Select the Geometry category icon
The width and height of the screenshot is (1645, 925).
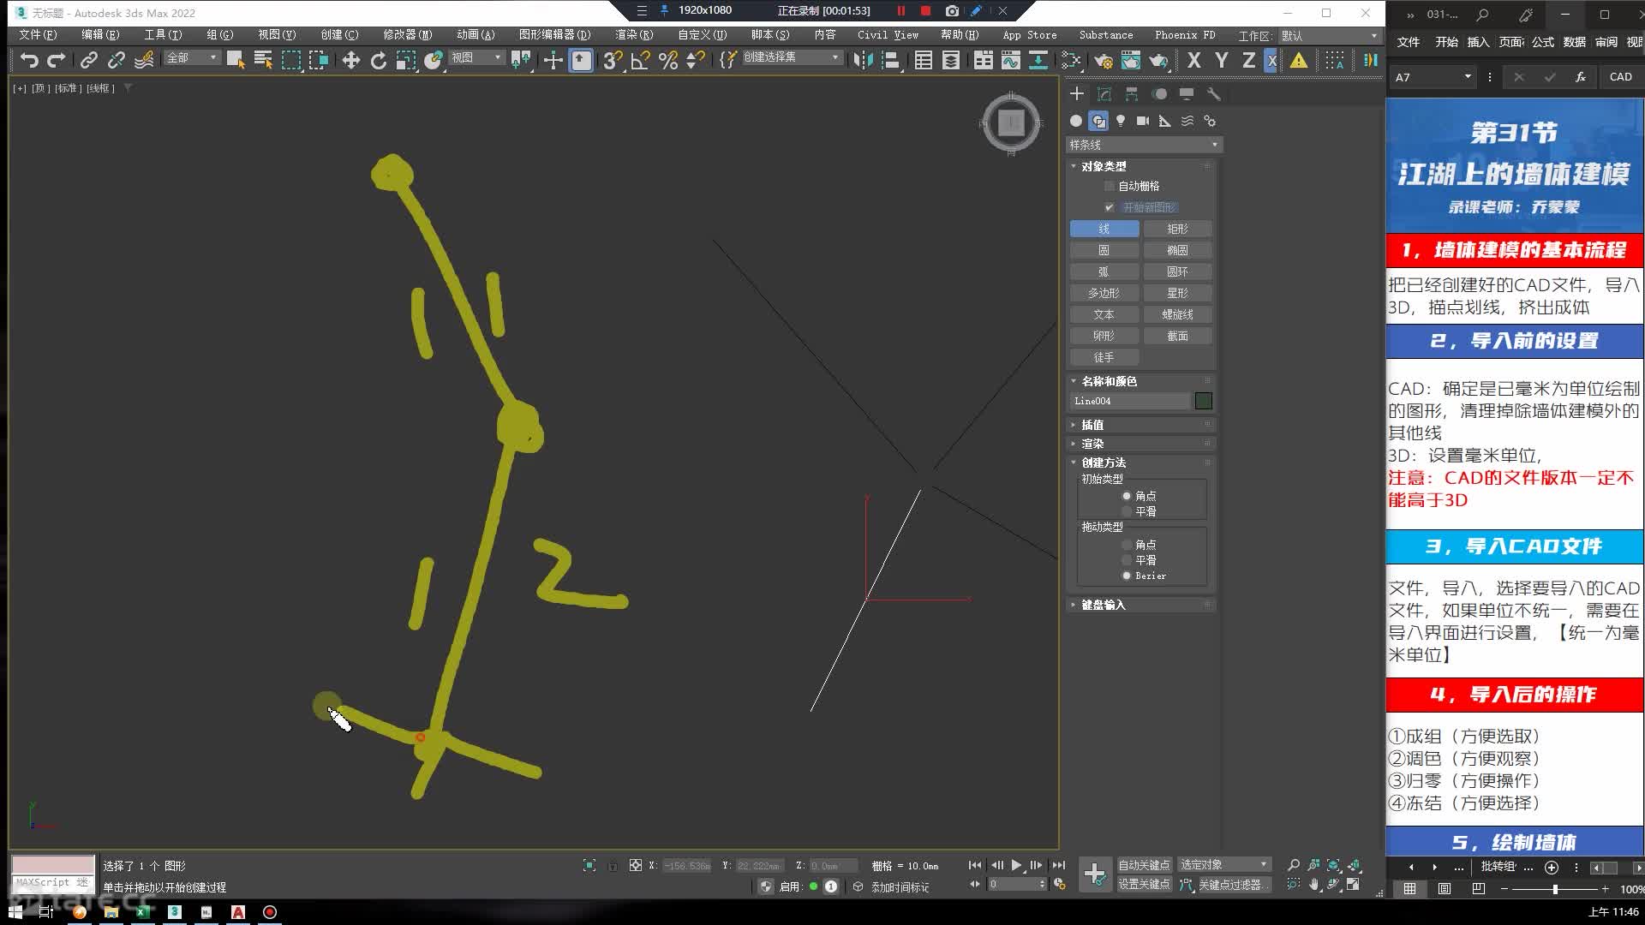(1076, 121)
